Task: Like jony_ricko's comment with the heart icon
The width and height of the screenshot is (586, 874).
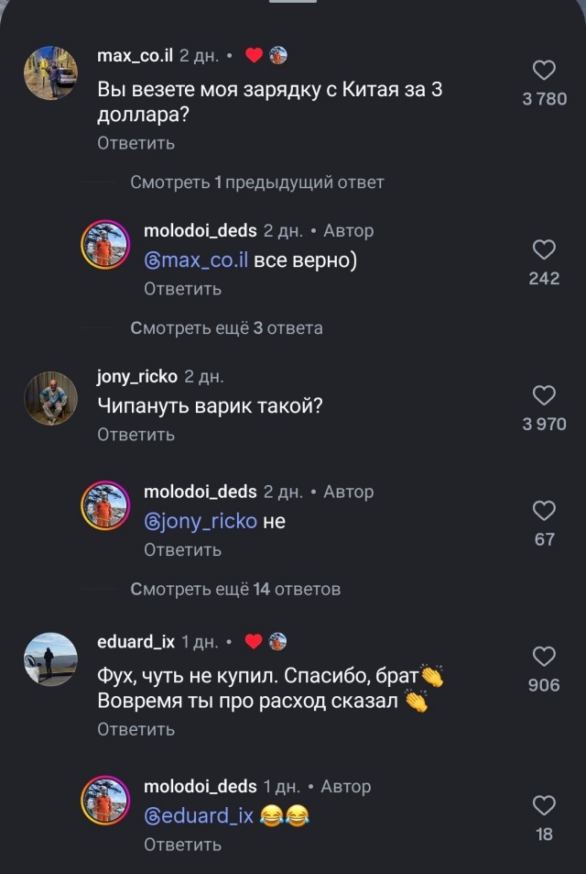Action: click(547, 394)
